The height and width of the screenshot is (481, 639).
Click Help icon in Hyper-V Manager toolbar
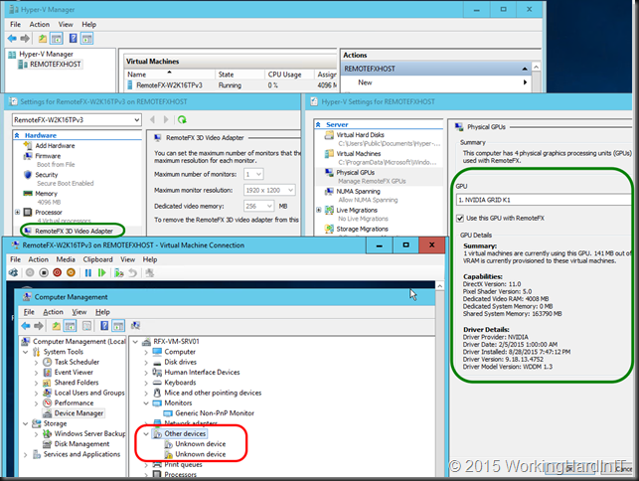point(73,39)
